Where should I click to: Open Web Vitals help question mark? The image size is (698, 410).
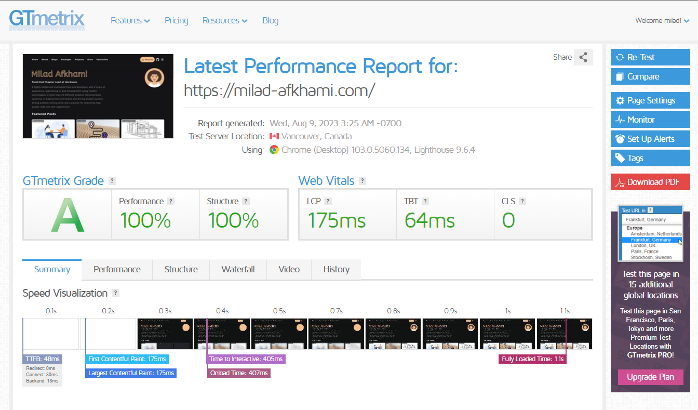click(363, 181)
